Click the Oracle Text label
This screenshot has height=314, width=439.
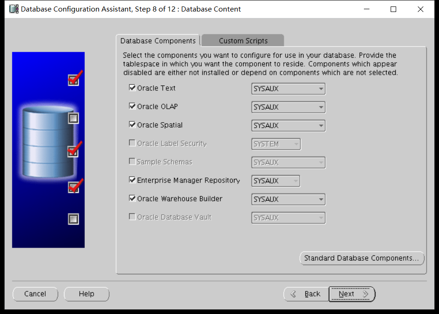tap(156, 88)
